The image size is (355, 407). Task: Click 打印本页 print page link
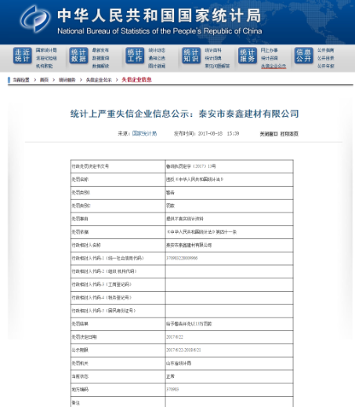[x=289, y=134]
